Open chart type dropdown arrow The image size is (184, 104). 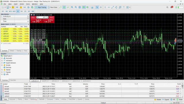(x=5, y=7)
